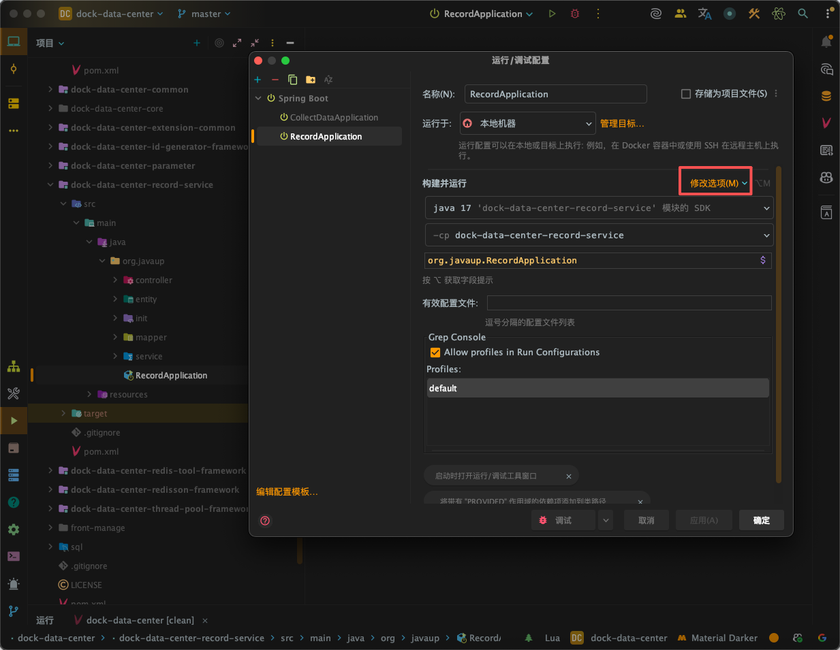
Task: Collapse the Spring Boot configuration group
Action: (x=259, y=99)
